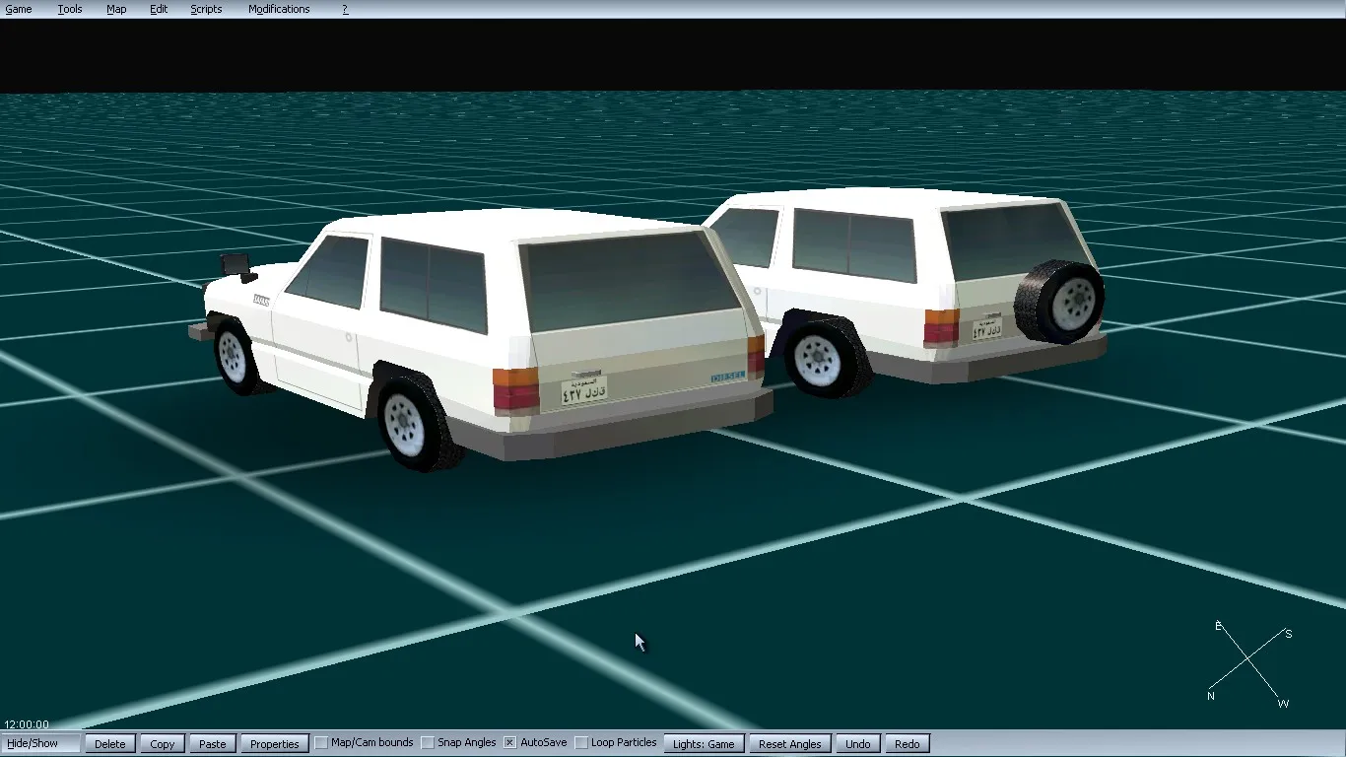The width and height of the screenshot is (1346, 757).
Task: Open the Modifications menu
Action: pyautogui.click(x=279, y=9)
